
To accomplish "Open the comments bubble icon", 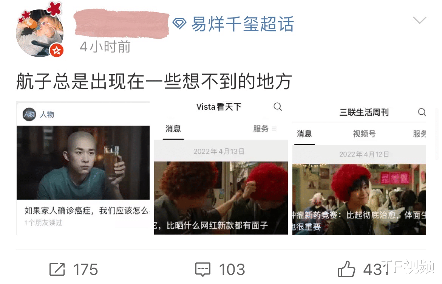I will 202,269.
